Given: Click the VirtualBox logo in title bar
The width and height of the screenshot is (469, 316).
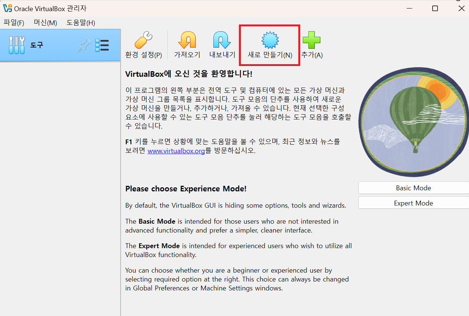Looking at the screenshot, I should pos(7,8).
